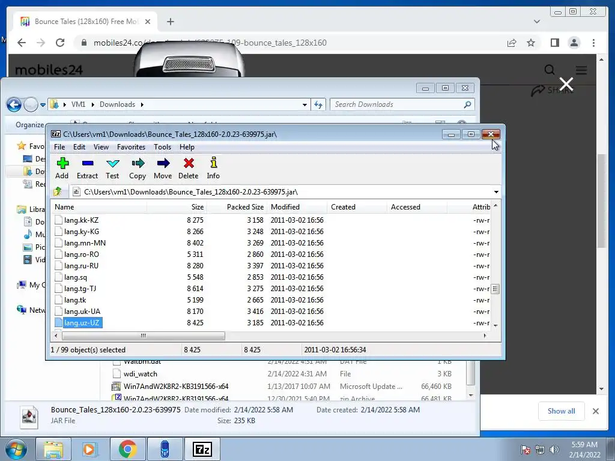The width and height of the screenshot is (615, 461).
Task: Sort by Modified column header
Action: click(x=297, y=207)
